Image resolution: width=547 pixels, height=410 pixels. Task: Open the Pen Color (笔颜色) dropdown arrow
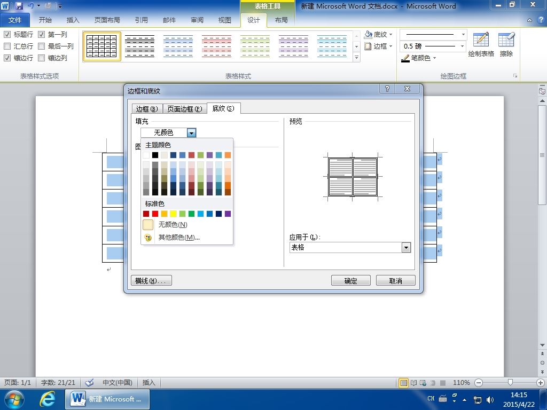pos(434,58)
